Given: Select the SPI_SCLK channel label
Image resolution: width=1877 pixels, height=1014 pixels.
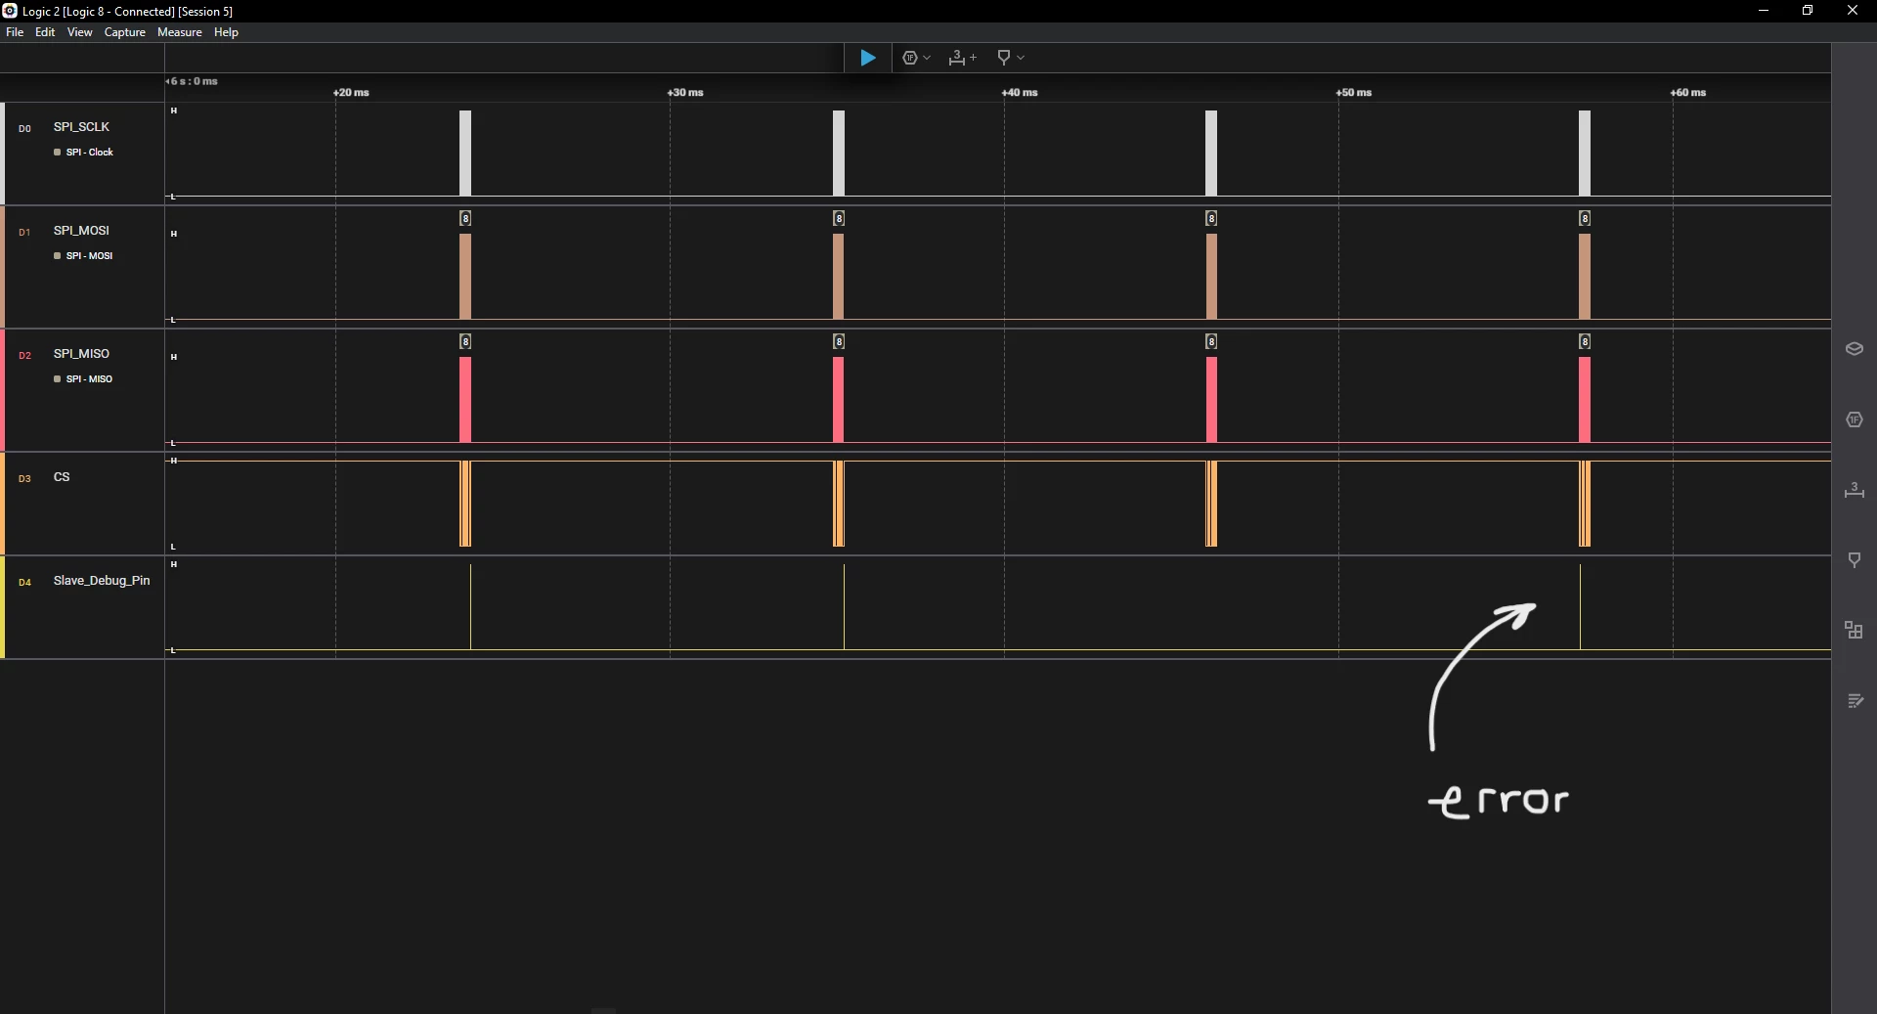Looking at the screenshot, I should 81,127.
